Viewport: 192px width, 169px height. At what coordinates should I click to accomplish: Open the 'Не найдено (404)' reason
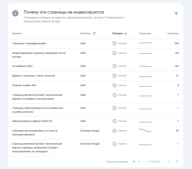(96, 66)
